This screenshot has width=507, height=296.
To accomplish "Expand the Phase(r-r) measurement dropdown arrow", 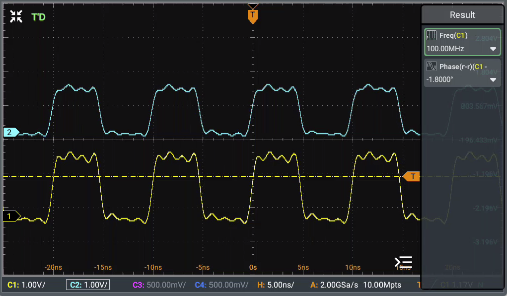I will click(493, 79).
